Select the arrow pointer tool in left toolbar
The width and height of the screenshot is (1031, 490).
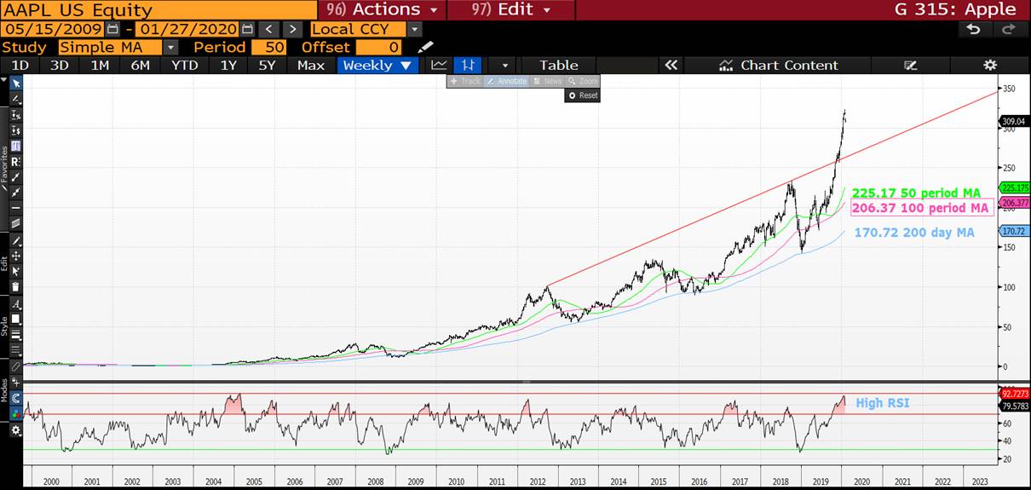coord(15,83)
